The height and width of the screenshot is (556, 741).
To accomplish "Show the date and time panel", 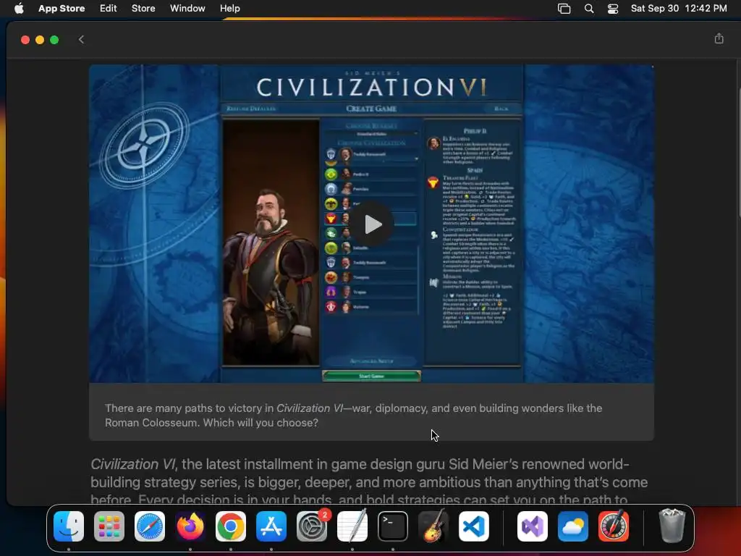I will [x=679, y=8].
